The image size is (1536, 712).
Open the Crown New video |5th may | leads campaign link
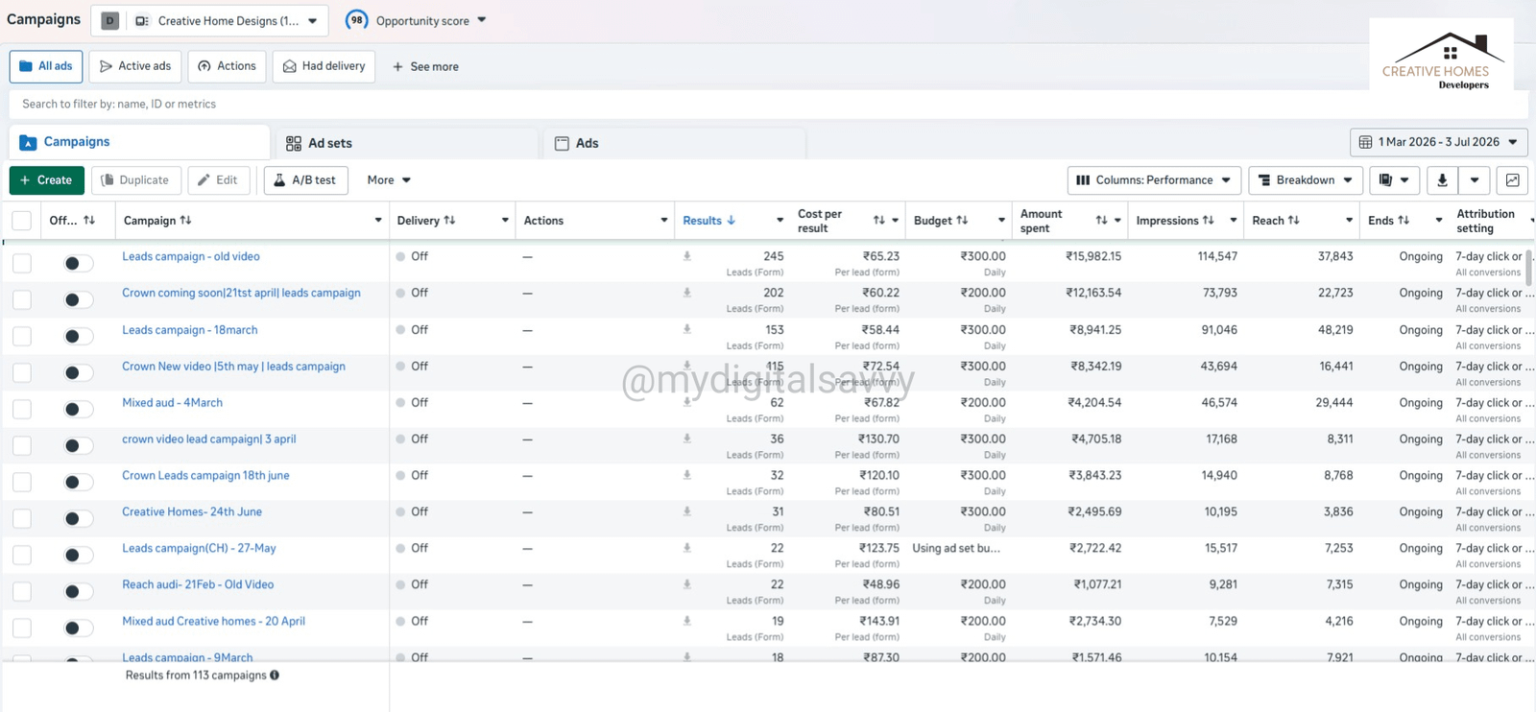click(233, 367)
